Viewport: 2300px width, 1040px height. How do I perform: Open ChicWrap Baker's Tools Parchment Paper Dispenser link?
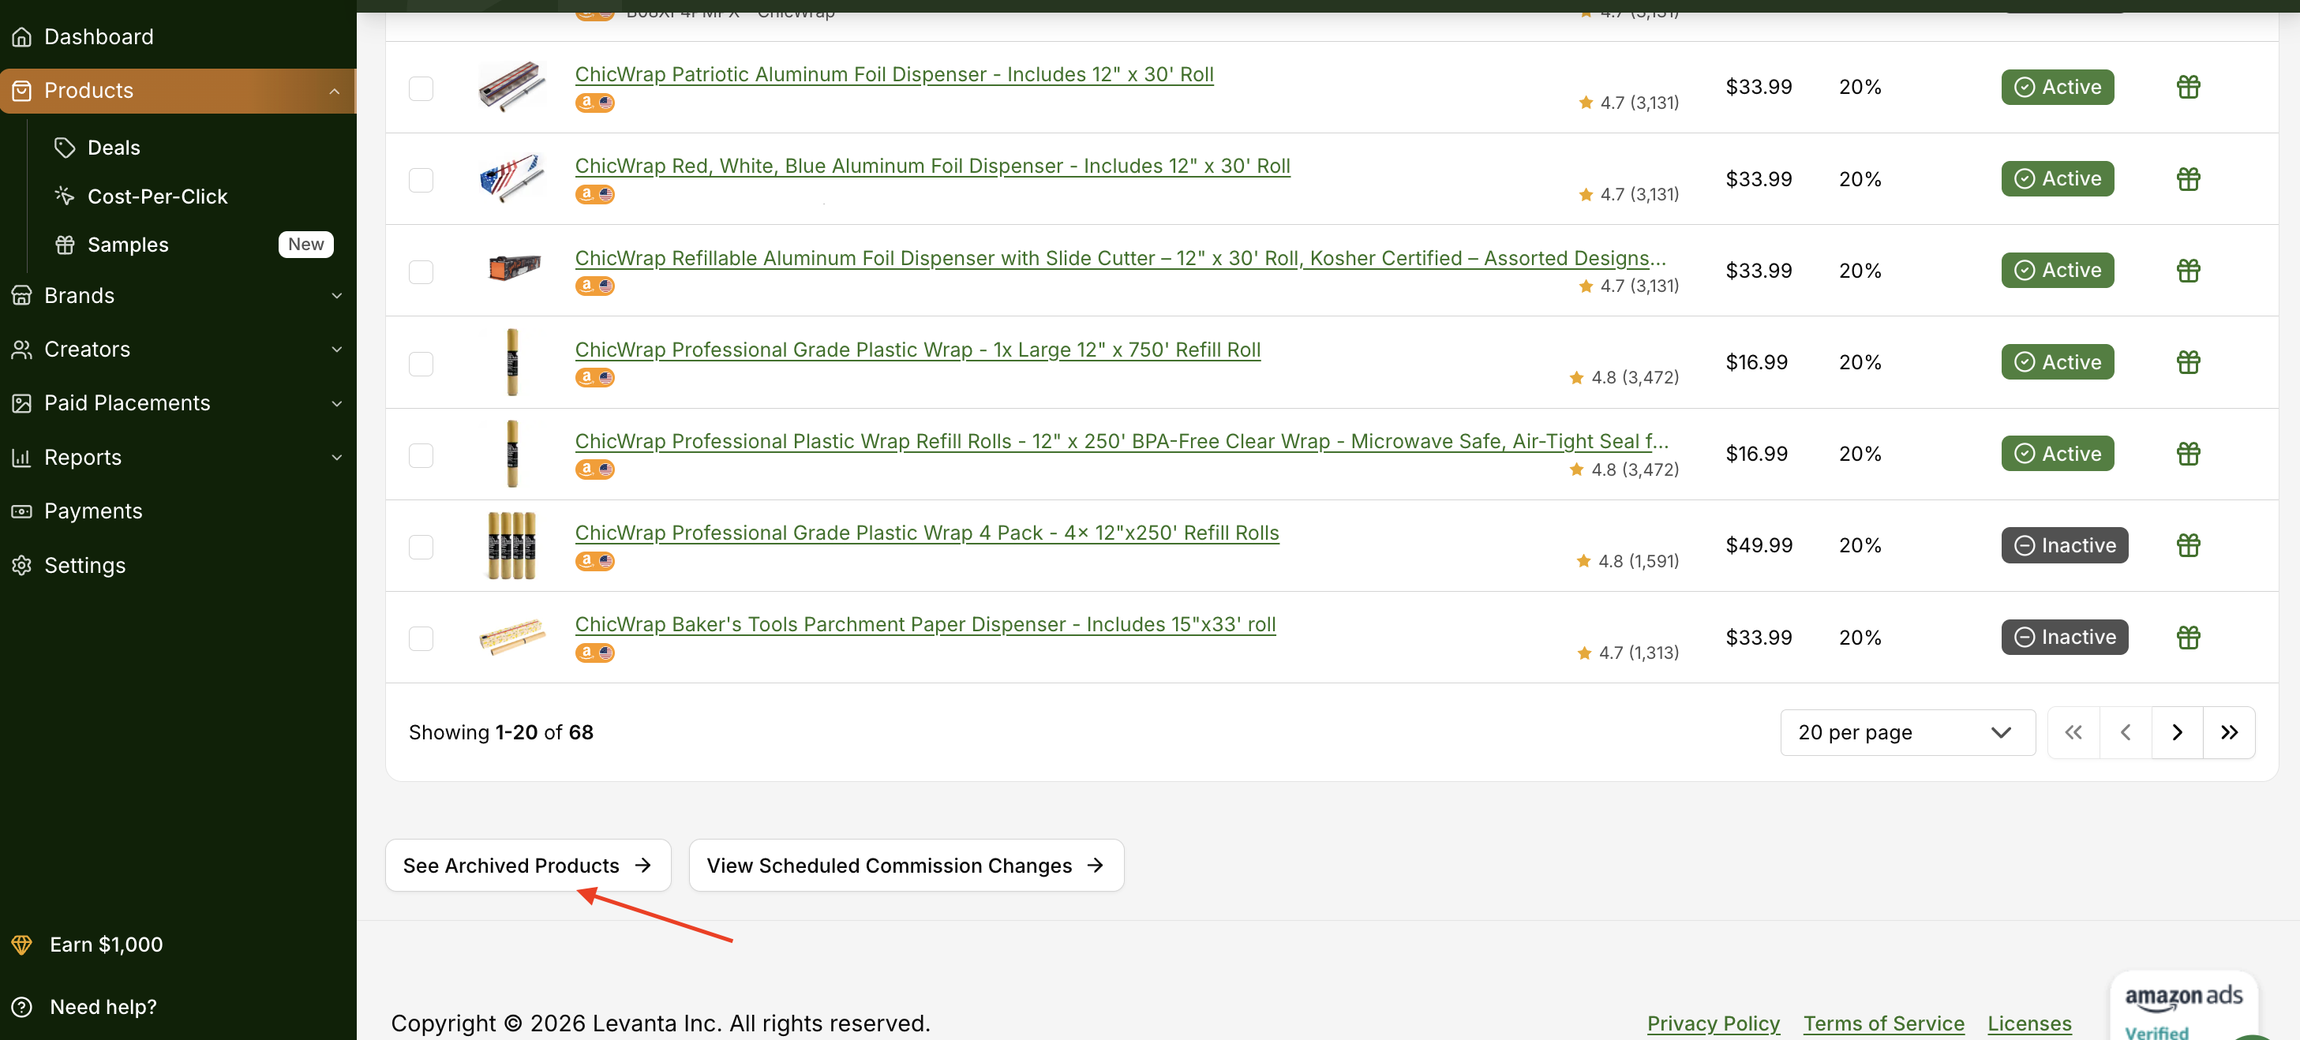pos(925,624)
